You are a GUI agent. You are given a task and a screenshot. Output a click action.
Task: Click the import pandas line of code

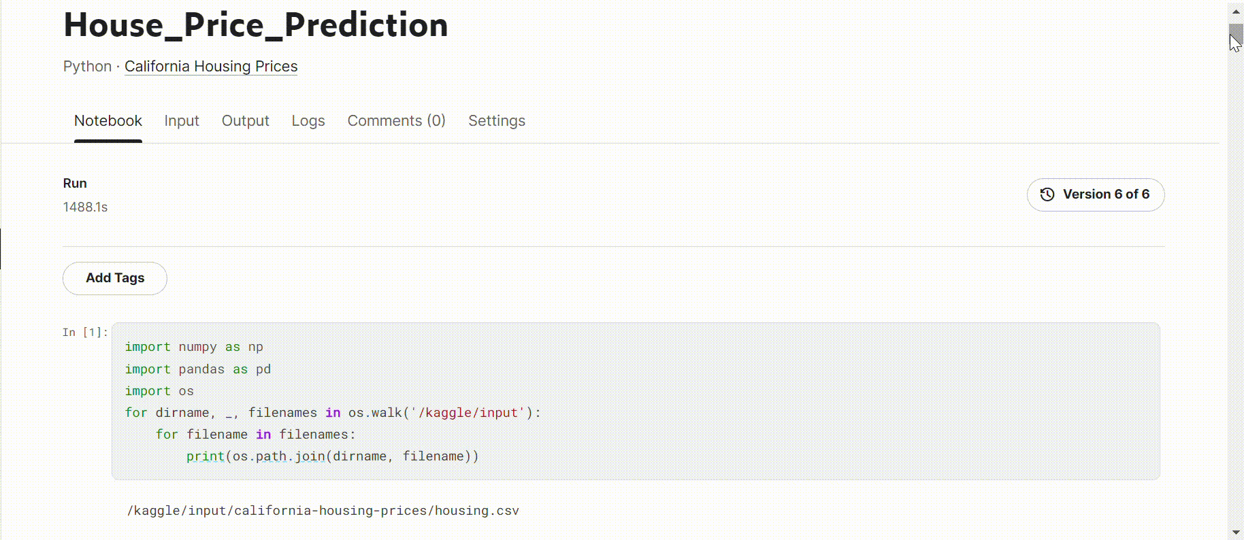coord(198,369)
